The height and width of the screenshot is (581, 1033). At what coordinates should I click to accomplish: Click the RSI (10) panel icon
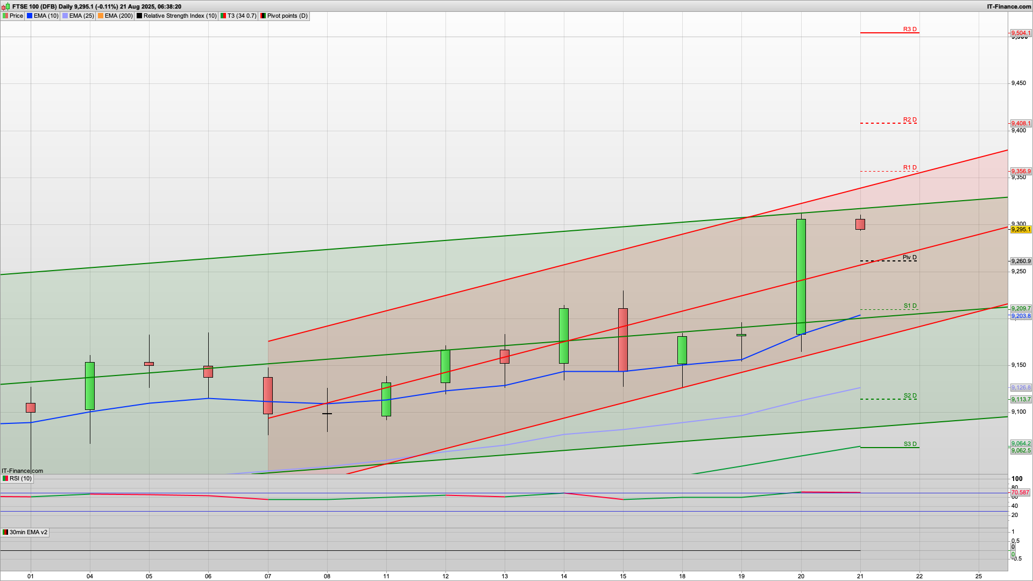5,479
